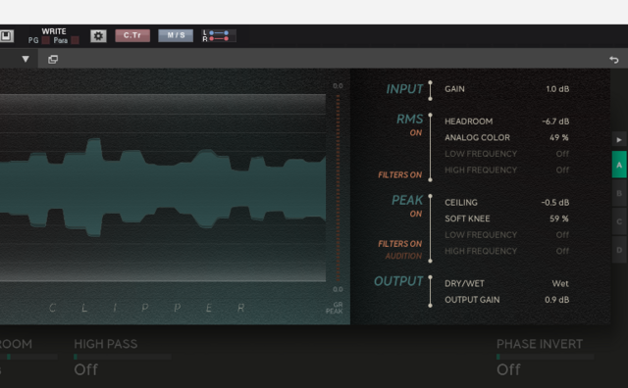Click HEADROOM value -6.7 dB
This screenshot has height=388, width=628.
click(555, 121)
